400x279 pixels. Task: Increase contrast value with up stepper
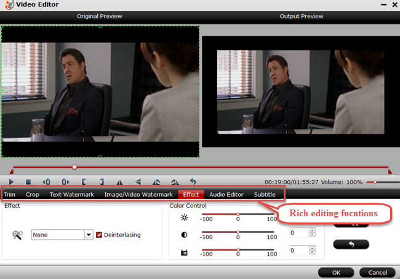pyautogui.click(x=312, y=230)
